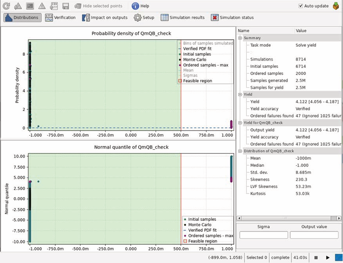Collapse the Yield section
This screenshot has height=263, width=343.
[240, 94]
